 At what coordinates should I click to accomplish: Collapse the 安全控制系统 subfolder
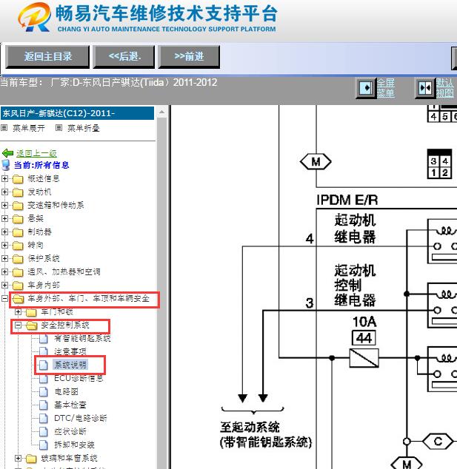18,325
